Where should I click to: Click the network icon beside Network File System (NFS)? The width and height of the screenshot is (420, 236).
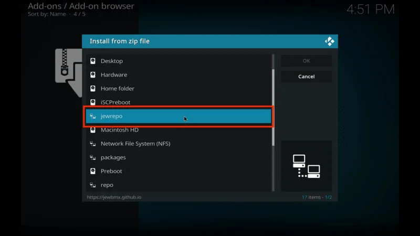[x=93, y=144]
